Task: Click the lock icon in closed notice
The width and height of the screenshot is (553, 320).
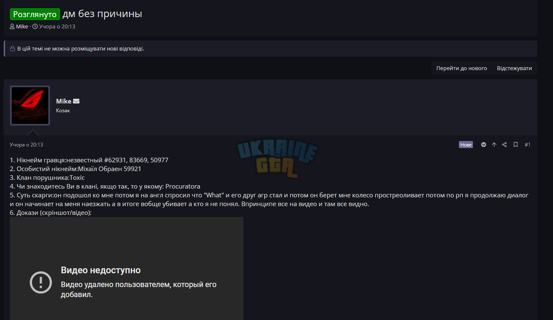Action: [13, 49]
